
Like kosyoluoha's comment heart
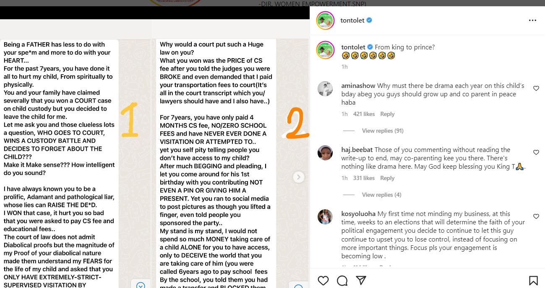click(536, 216)
